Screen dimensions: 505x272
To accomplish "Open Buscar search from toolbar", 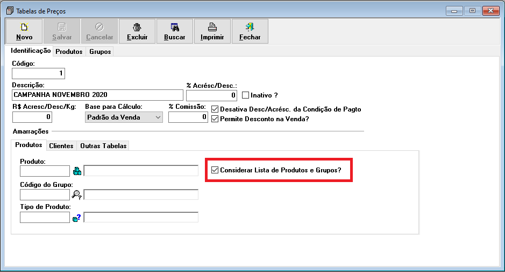I will [x=175, y=31].
